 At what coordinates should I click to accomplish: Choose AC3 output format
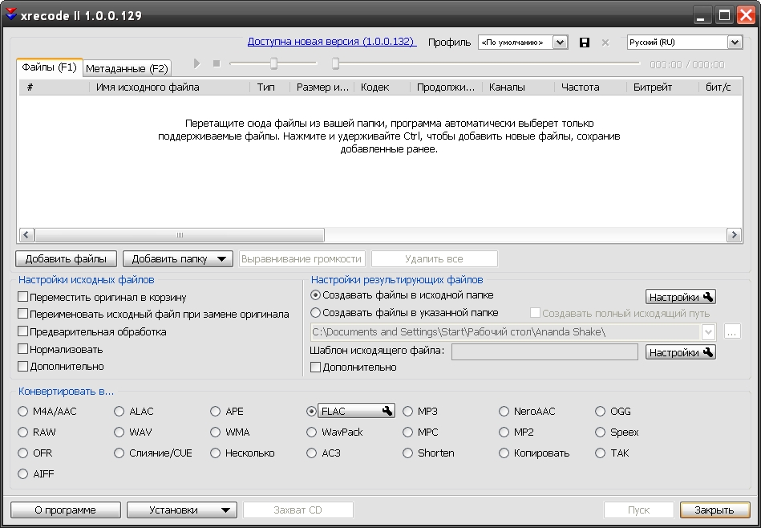[312, 453]
